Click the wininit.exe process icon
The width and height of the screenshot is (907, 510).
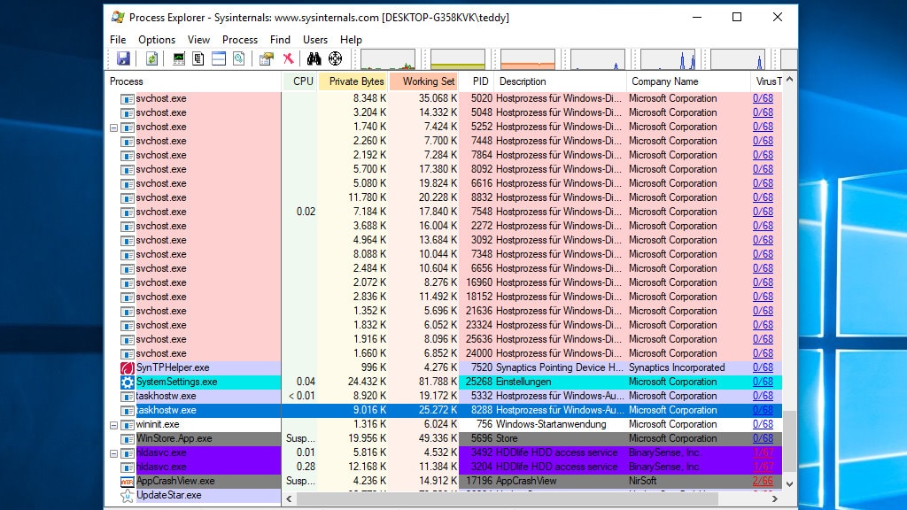click(128, 424)
